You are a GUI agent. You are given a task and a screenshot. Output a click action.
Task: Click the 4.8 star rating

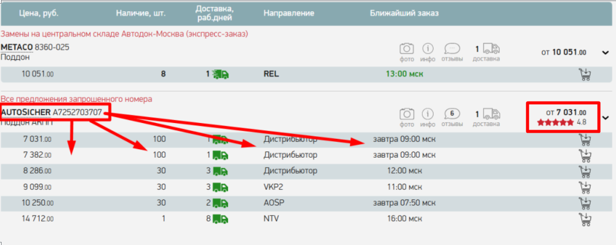[x=561, y=122]
